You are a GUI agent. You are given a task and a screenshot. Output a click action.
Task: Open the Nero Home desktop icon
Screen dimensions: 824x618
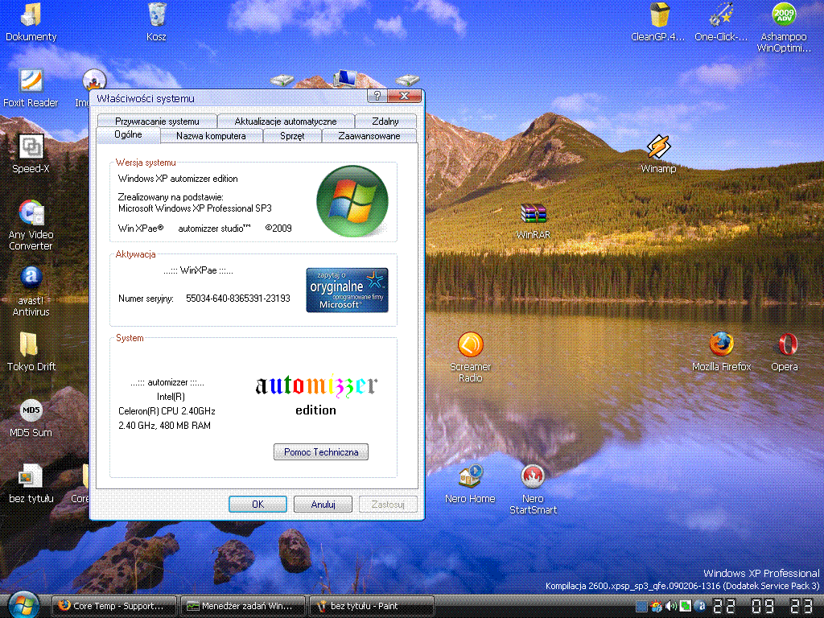[470, 484]
